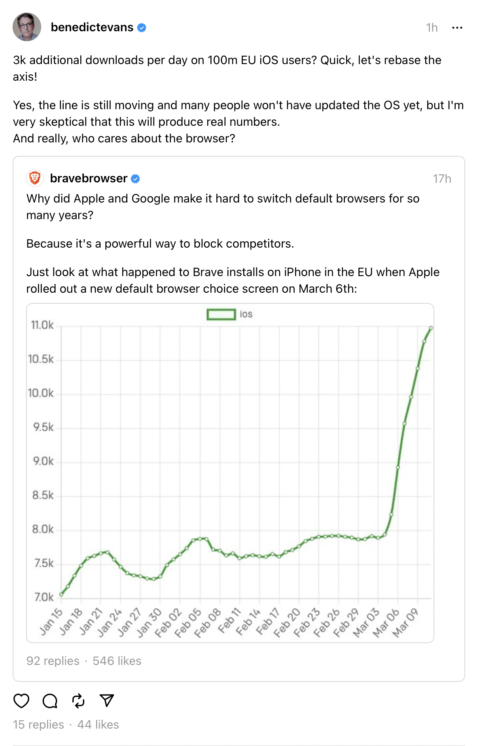
Task: Open the benedictevans username link
Action: (x=92, y=27)
